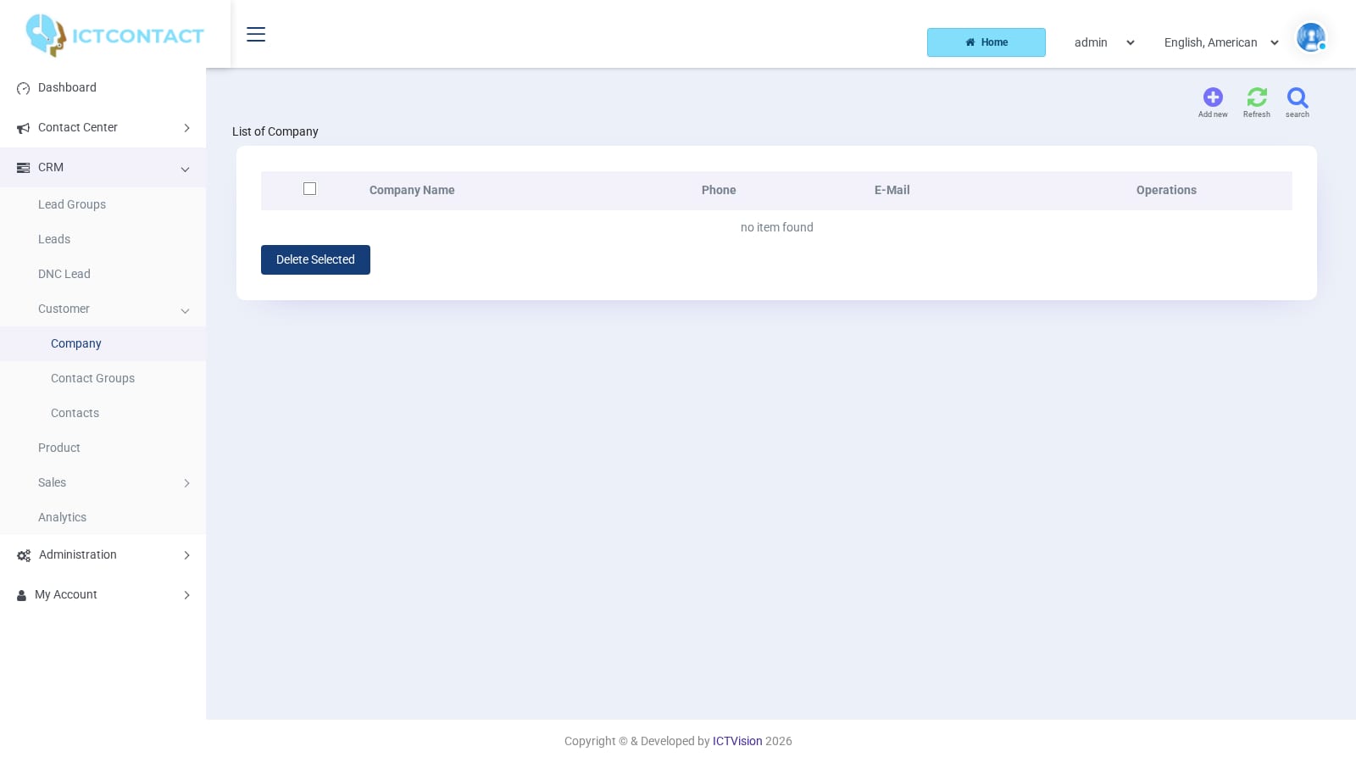Select Company in the sidebar
The image size is (1356, 763).
pyautogui.click(x=76, y=343)
